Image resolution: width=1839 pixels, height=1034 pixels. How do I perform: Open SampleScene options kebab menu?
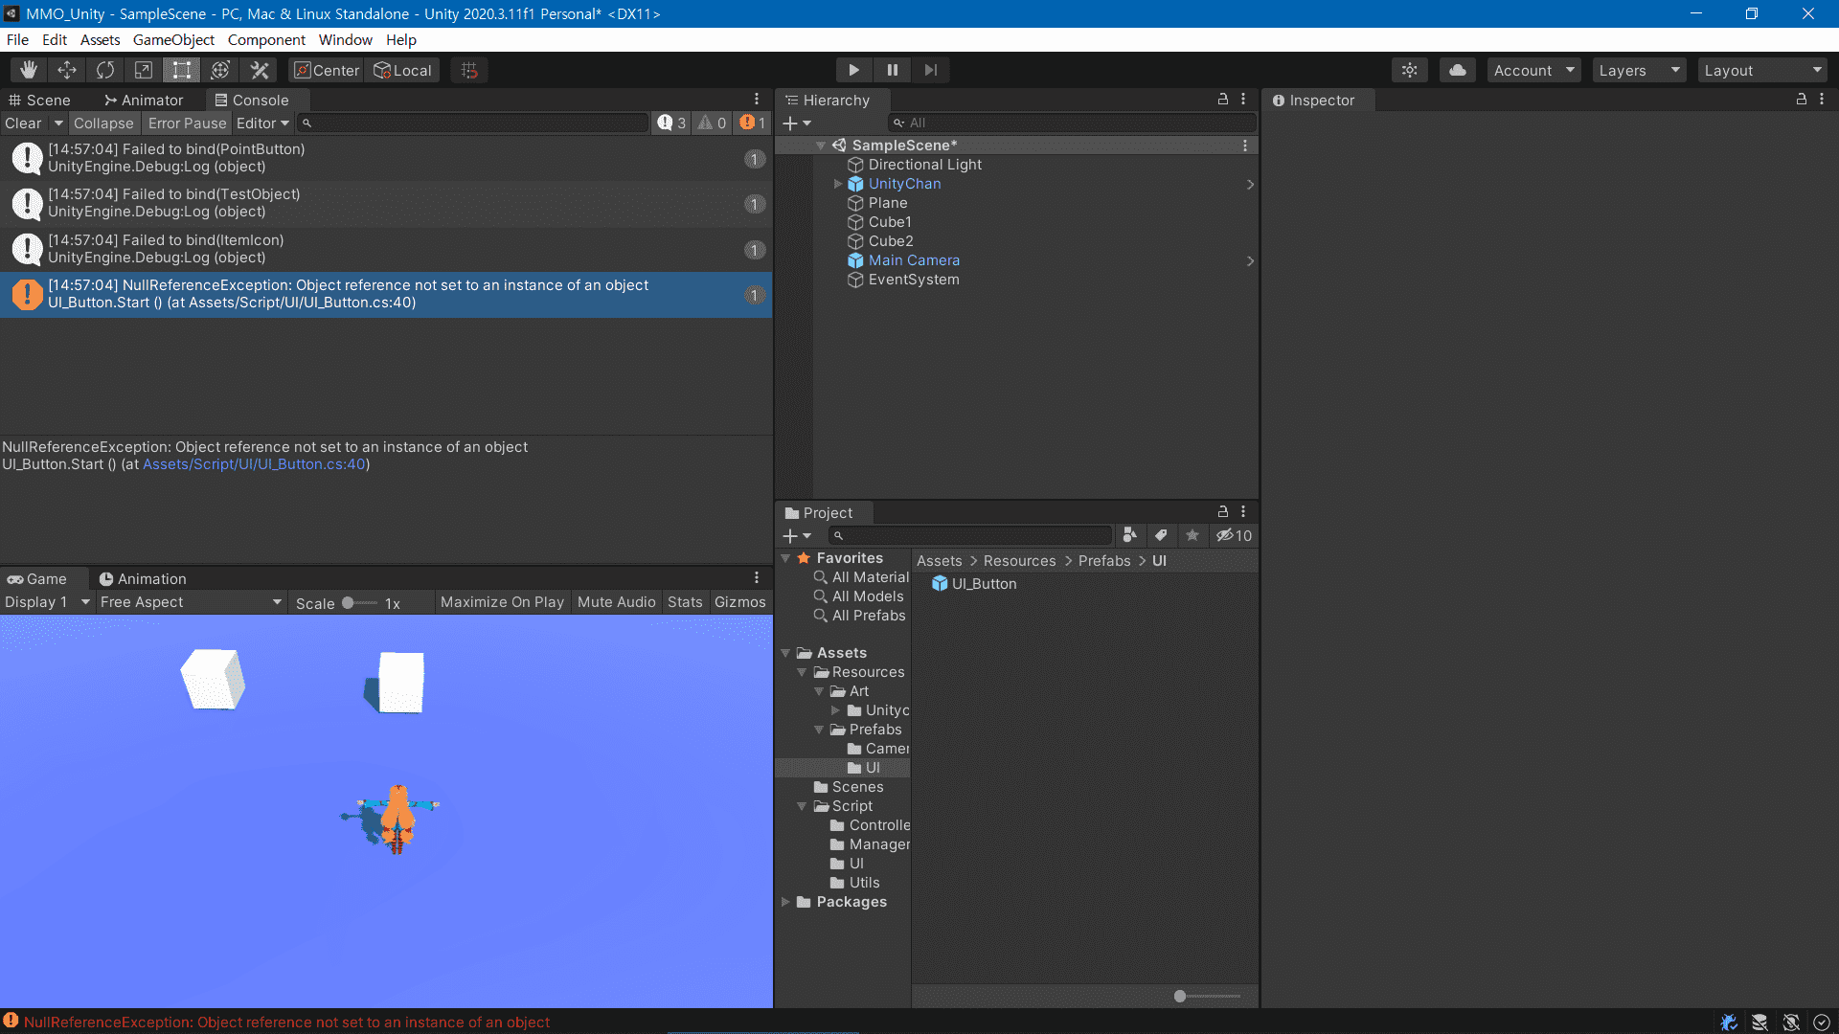1245,146
